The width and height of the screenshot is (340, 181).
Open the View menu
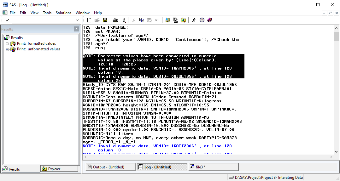tap(34, 13)
